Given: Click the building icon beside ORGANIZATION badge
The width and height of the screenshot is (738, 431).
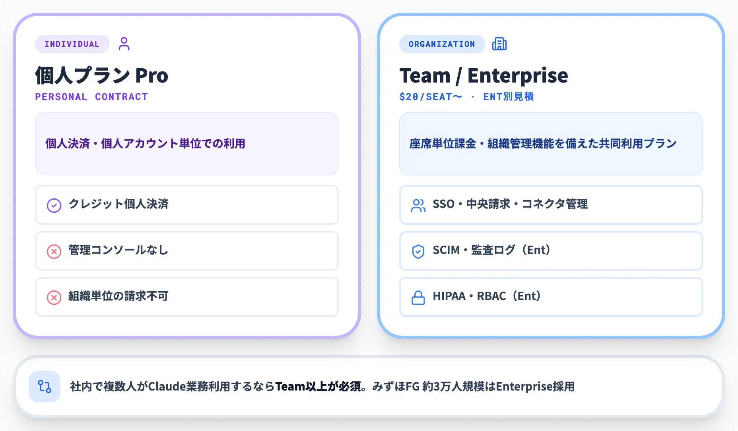Looking at the screenshot, I should pos(499,44).
